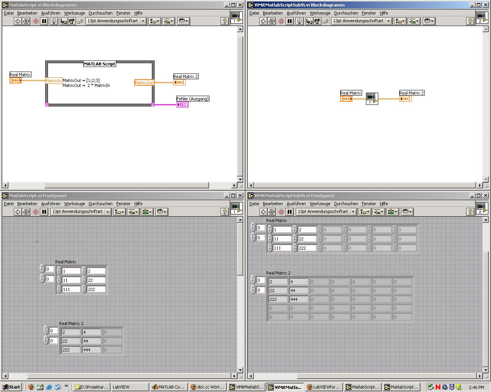Open Reorder dropdown in MatlabScript.vi Blockdiagramm
This screenshot has width=491, height=392.
[183, 21]
